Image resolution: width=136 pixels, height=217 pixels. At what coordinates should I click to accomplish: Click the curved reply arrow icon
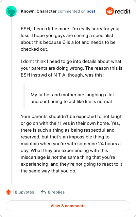tap(44, 192)
